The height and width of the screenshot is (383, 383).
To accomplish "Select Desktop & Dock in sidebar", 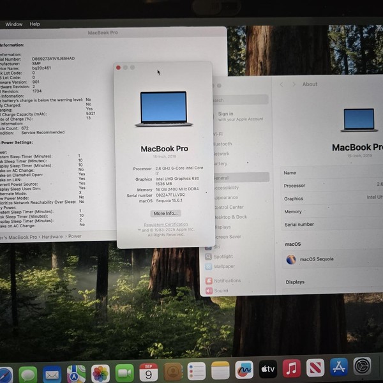I will [x=230, y=217].
